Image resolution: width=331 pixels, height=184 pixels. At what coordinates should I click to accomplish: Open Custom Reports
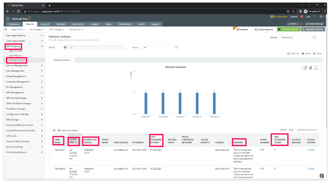[x=264, y=30]
